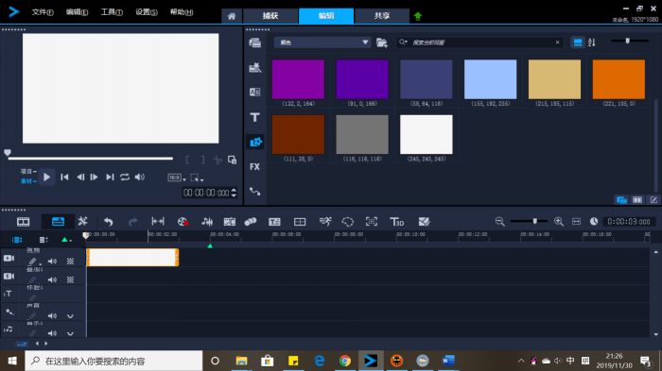Click the Undo arrow in timeline toolbar
Image resolution: width=662 pixels, height=371 pixels.
tap(108, 222)
